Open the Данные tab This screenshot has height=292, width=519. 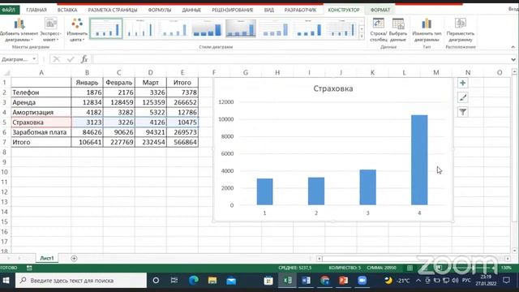pyautogui.click(x=191, y=10)
